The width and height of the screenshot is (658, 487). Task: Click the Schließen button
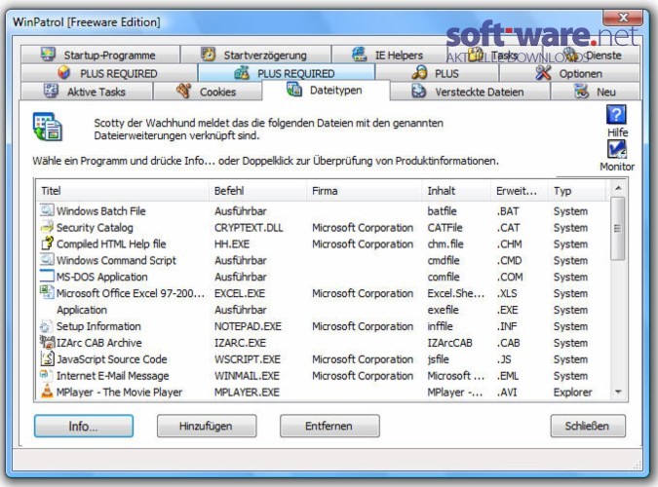click(588, 426)
